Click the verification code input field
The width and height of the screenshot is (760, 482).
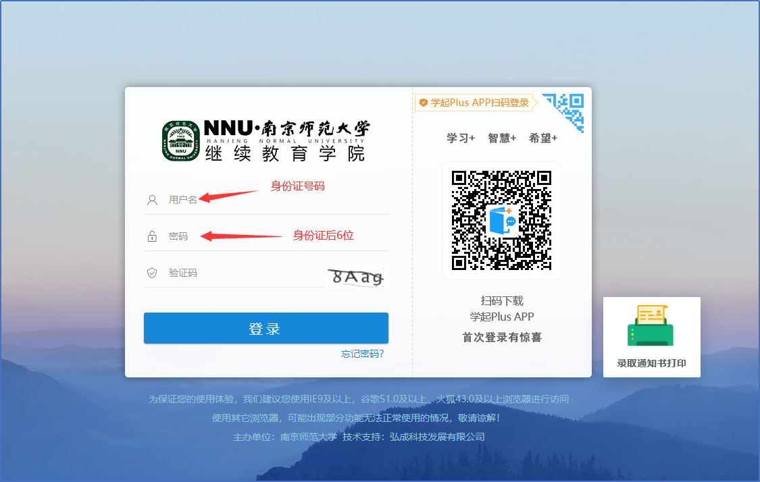click(x=235, y=273)
